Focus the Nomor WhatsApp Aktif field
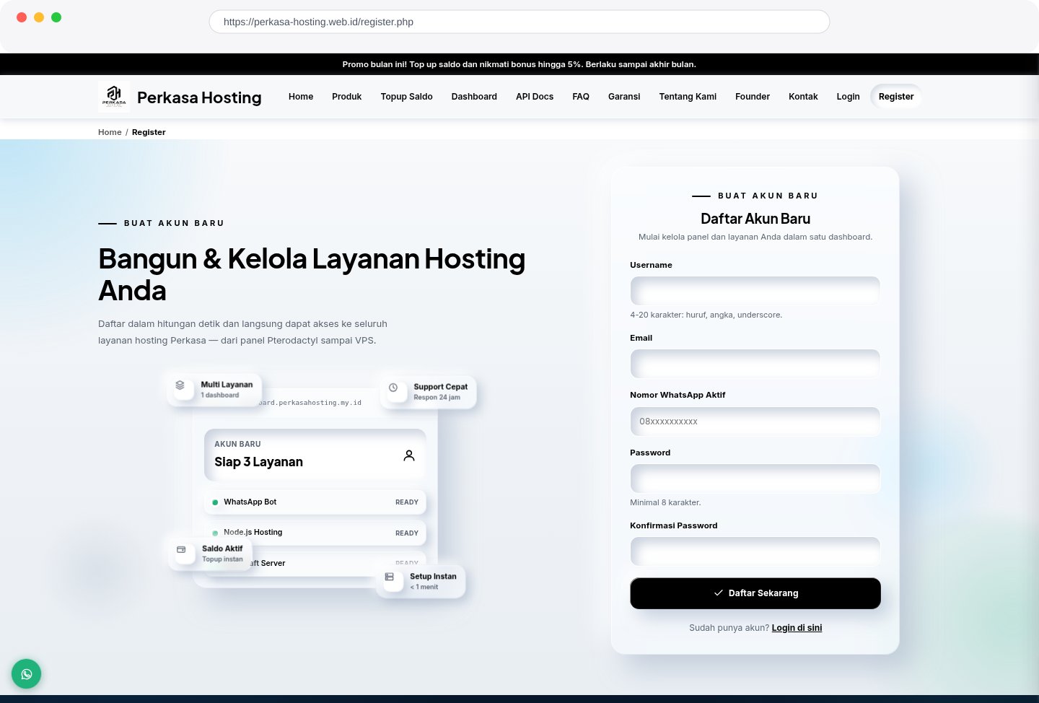 click(x=755, y=422)
